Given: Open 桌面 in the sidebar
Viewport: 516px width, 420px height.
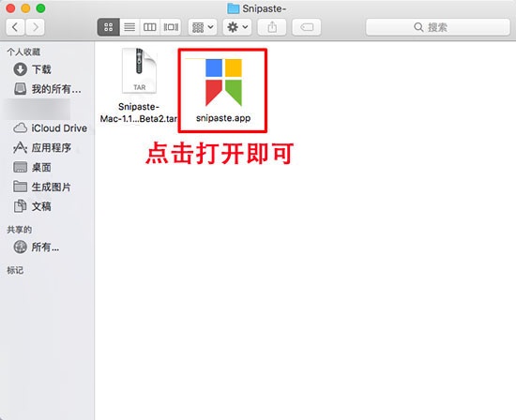Looking at the screenshot, I should [32, 168].
